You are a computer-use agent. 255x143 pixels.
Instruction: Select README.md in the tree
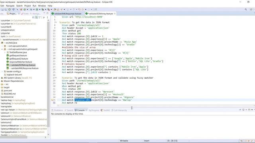point(10,94)
